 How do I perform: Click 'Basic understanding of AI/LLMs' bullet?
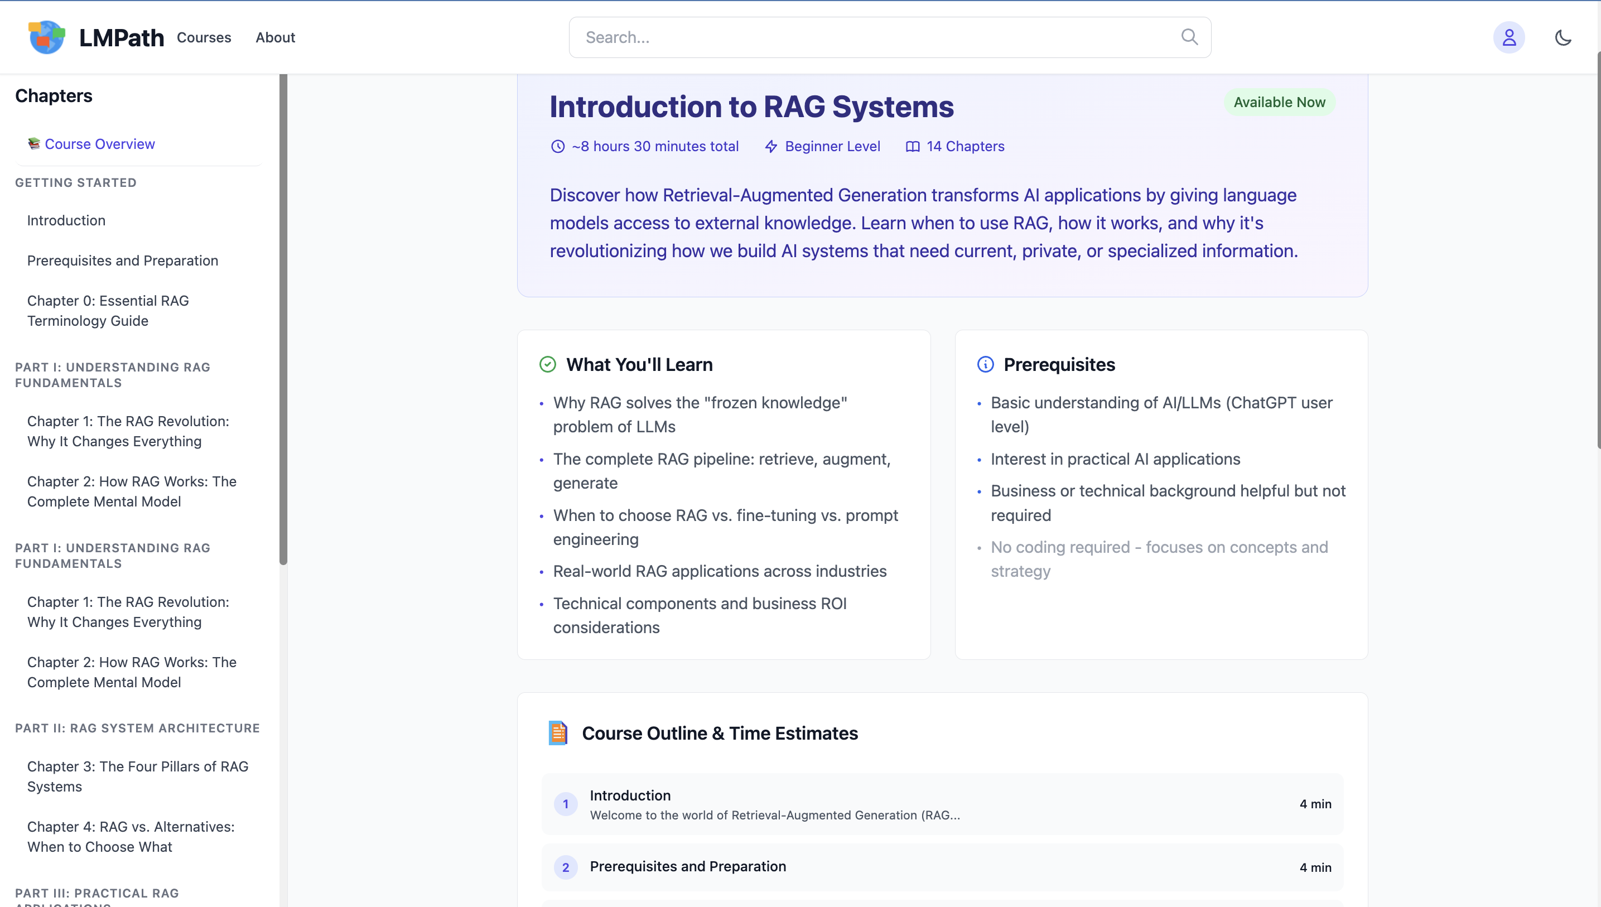coord(1162,414)
